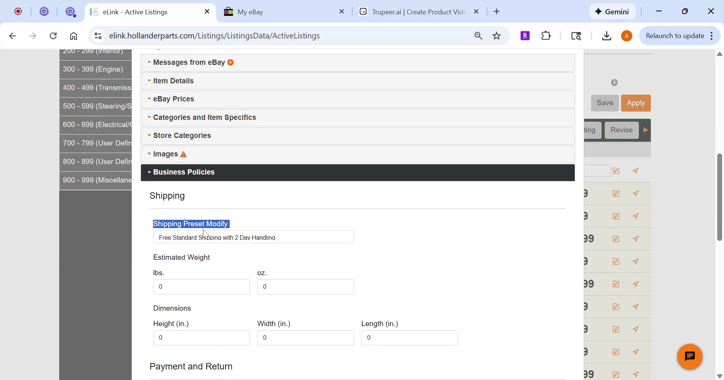Screen dimensions: 724x380
Task: Bookmark this page with the star icon
Action: [497, 36]
